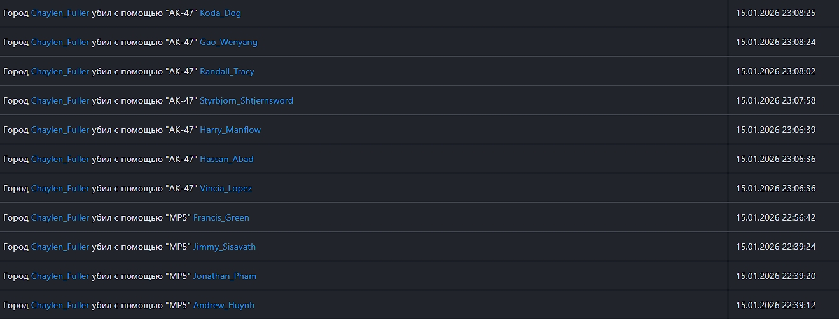
Task: Click Chaylen_Fuller in the Koda_Dog row
Action: pos(60,13)
